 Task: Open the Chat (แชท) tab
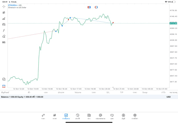pyautogui.click(x=112, y=117)
